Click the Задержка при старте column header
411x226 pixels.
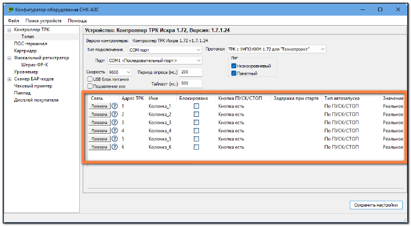296,98
